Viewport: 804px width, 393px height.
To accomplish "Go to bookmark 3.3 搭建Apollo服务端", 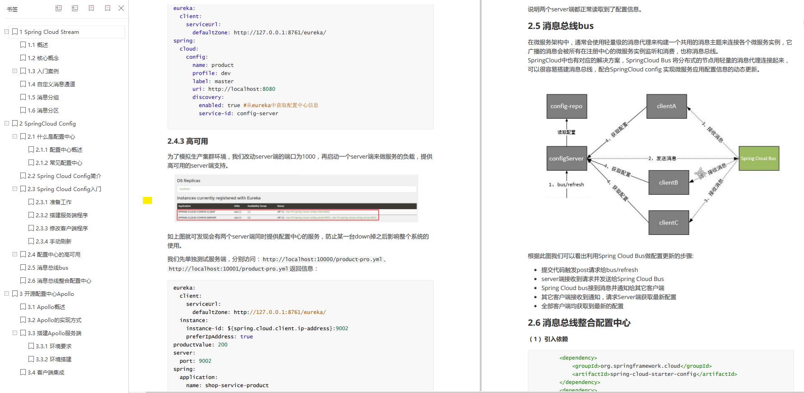I will click(55, 333).
